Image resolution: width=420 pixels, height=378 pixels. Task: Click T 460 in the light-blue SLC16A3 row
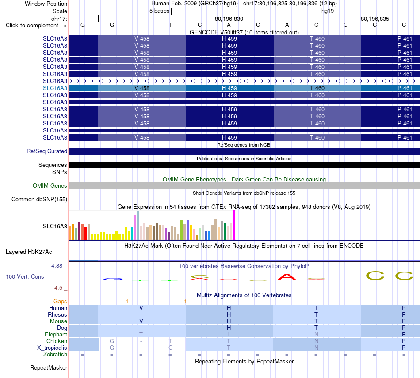point(317,88)
